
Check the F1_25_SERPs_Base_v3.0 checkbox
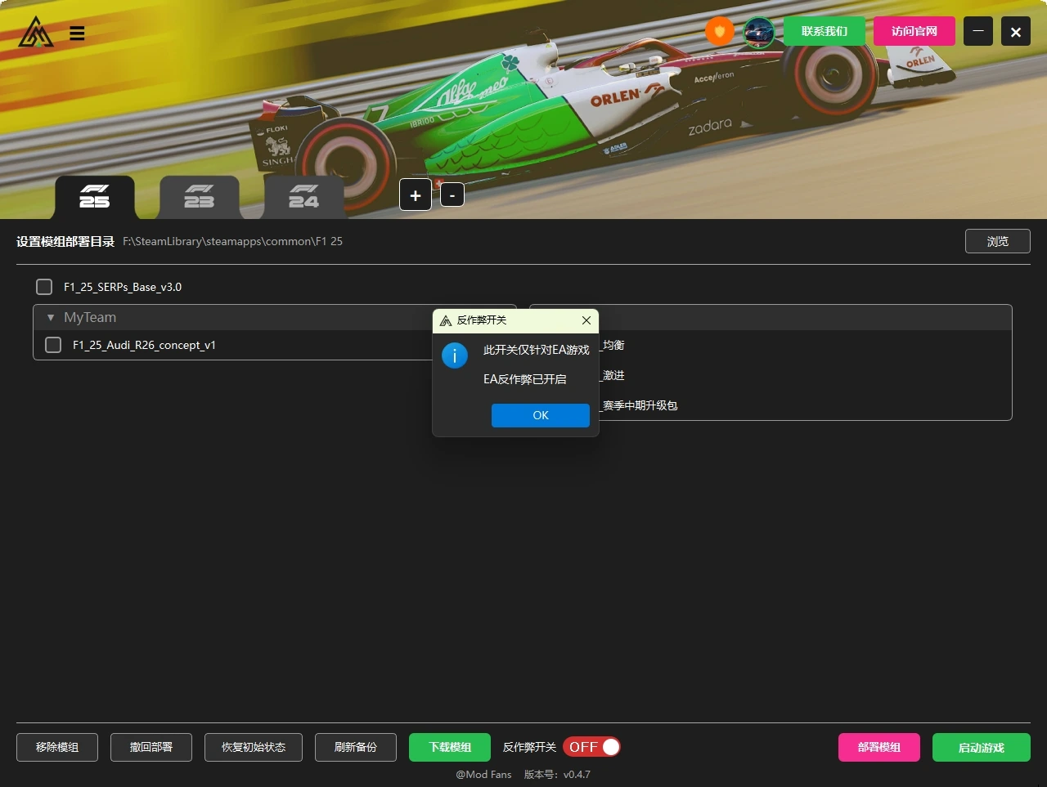pos(44,287)
